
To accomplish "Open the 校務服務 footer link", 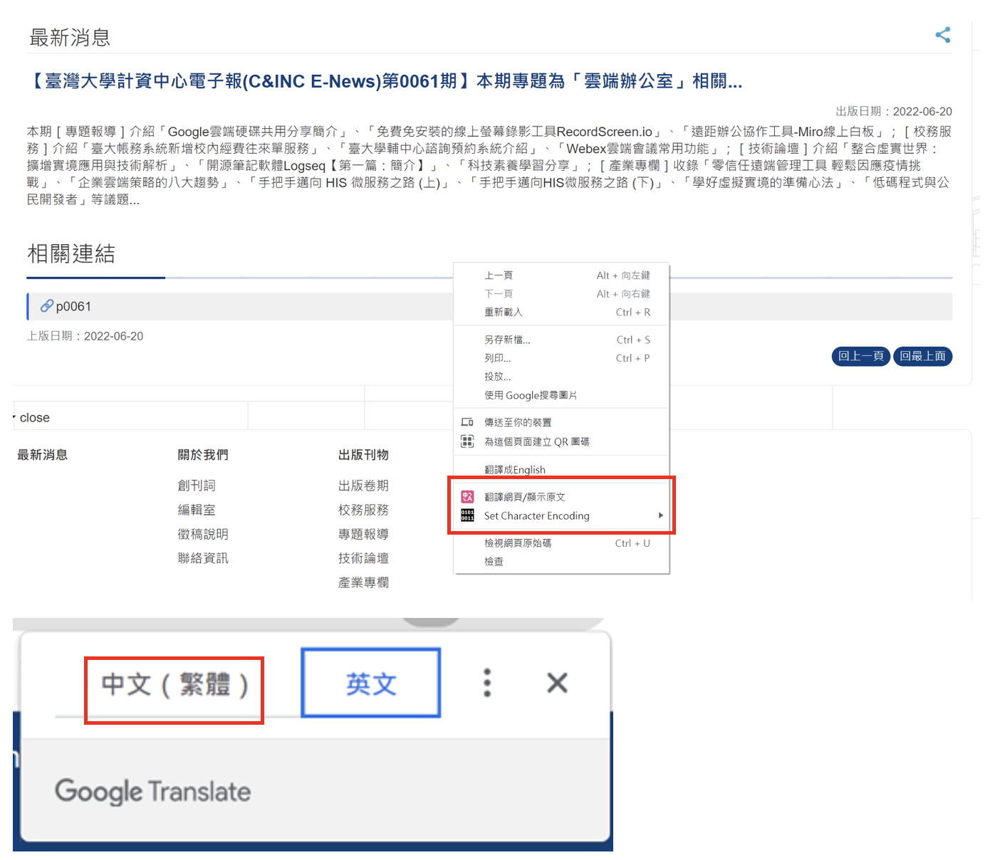I will pyautogui.click(x=363, y=510).
